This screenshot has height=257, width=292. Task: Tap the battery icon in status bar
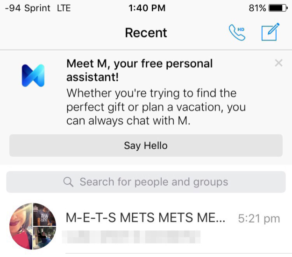coord(279,8)
